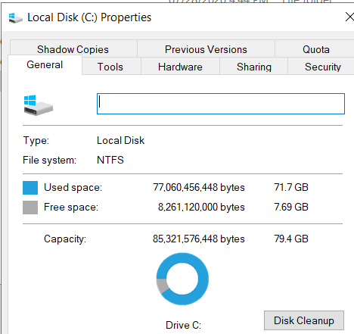Go to the Sharing tab
The image size is (354, 334).
254,67
